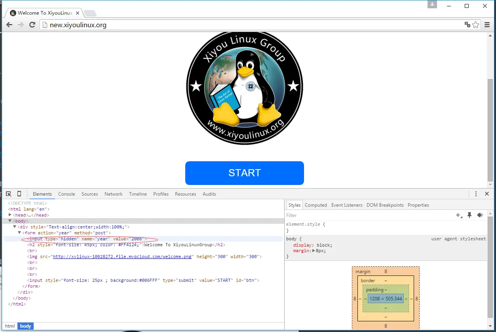The width and height of the screenshot is (496, 332).
Task: Reload the page with the refresh icon
Action: (33, 25)
